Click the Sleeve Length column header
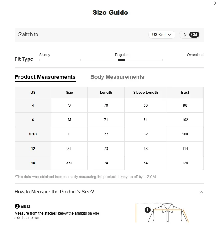 click(x=145, y=93)
